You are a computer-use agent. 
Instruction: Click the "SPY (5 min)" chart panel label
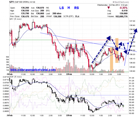16,19
